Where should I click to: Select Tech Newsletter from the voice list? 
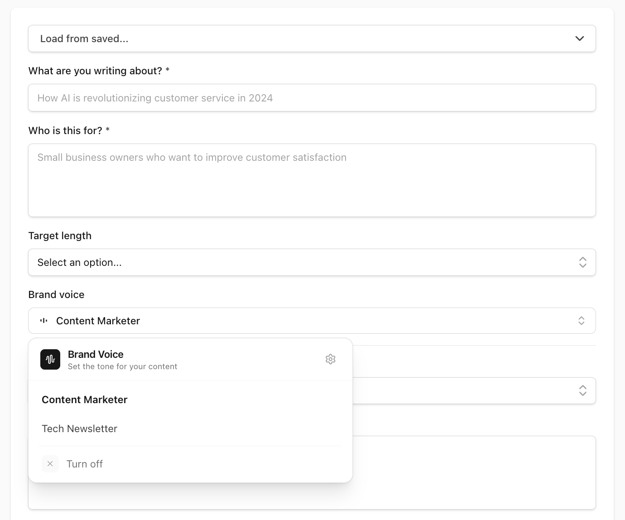(x=79, y=429)
